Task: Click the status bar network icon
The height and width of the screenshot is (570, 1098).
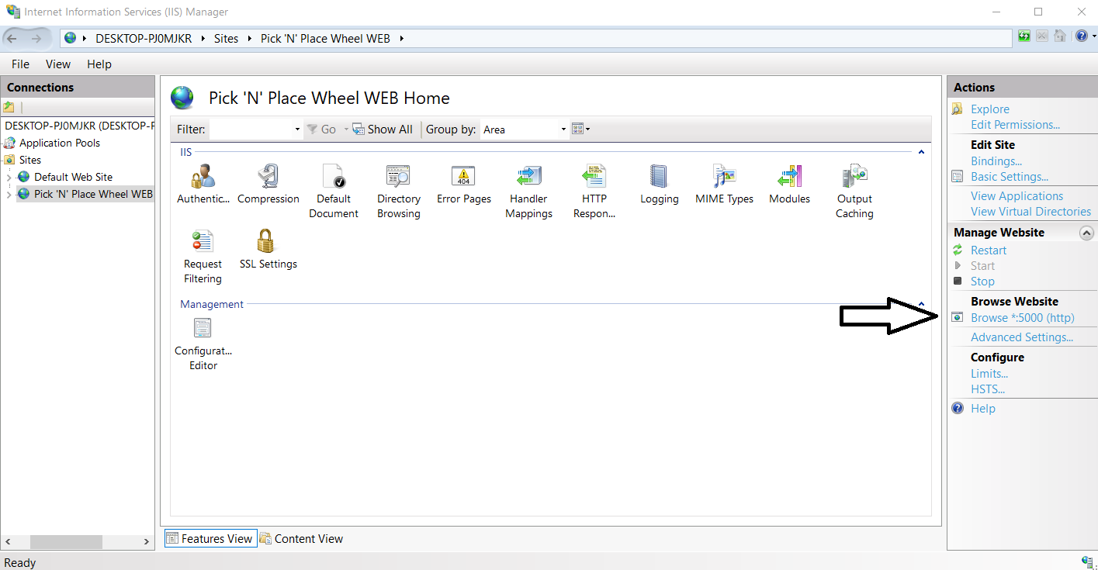Action: pyautogui.click(x=1087, y=561)
